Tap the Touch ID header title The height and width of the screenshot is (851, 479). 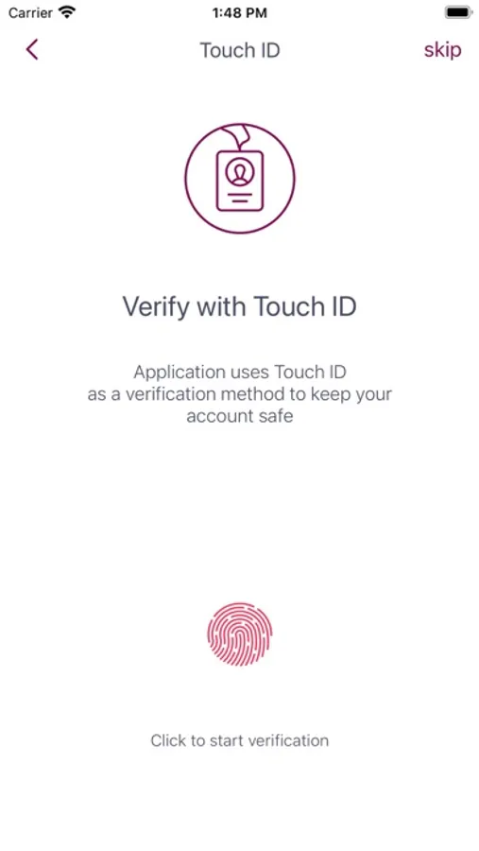click(240, 50)
